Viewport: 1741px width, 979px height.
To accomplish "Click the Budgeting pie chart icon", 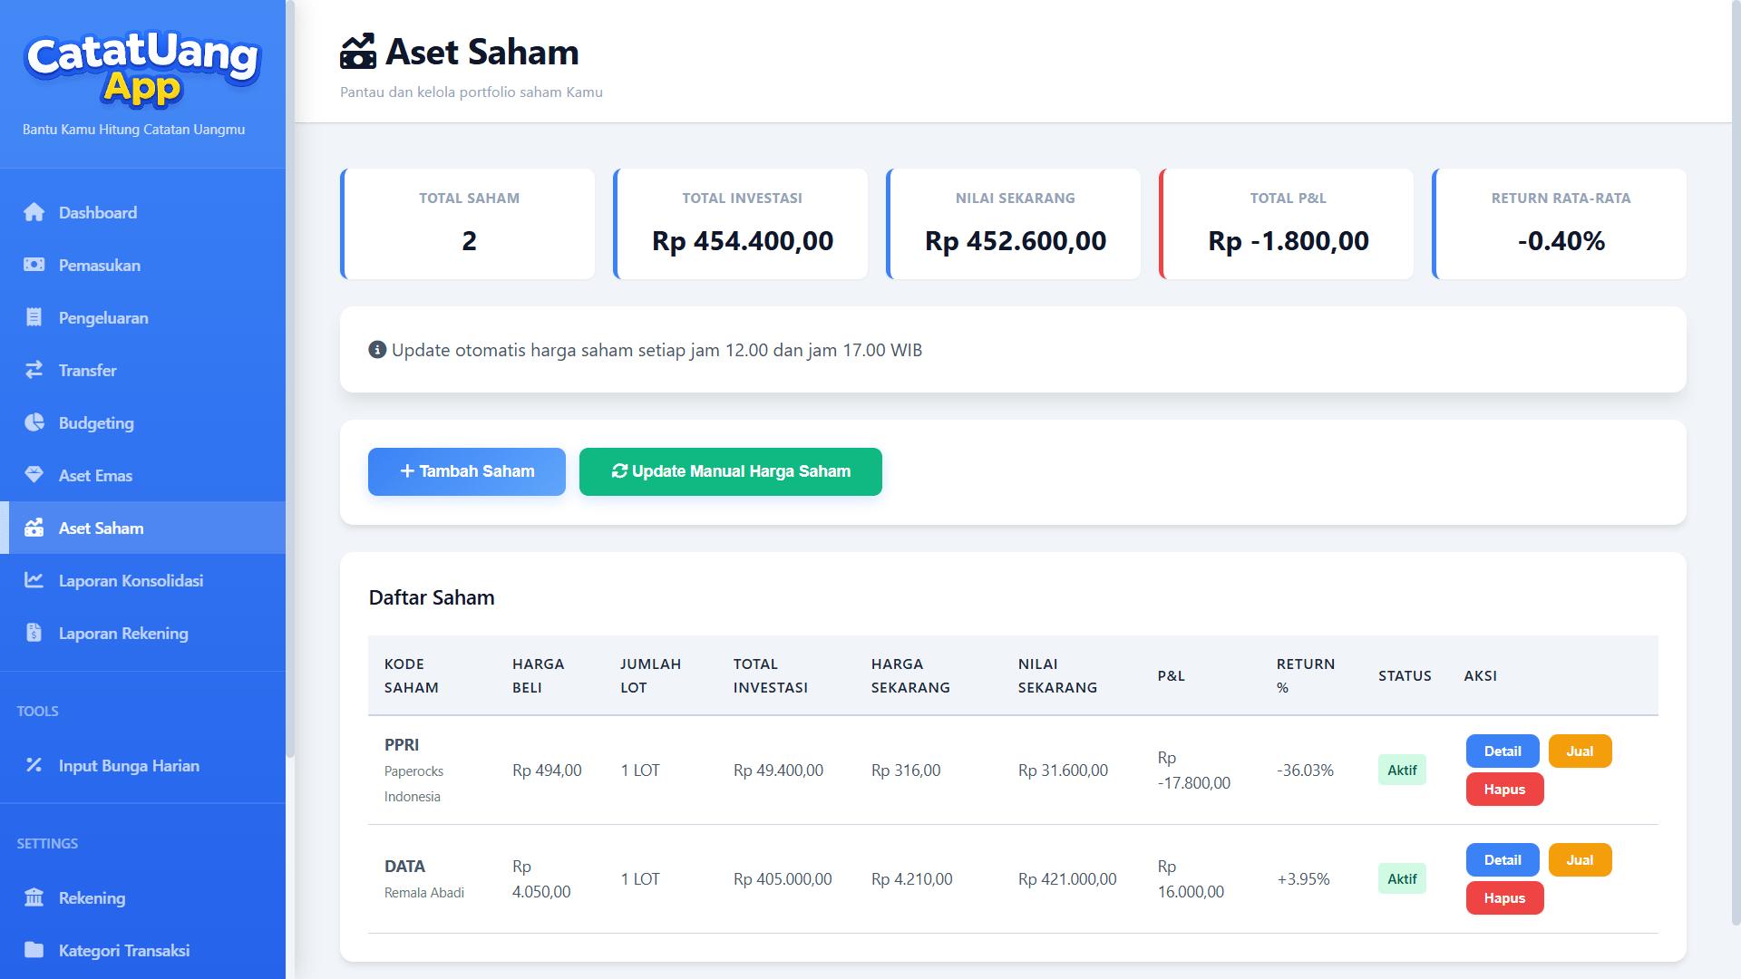I will pos(34,422).
